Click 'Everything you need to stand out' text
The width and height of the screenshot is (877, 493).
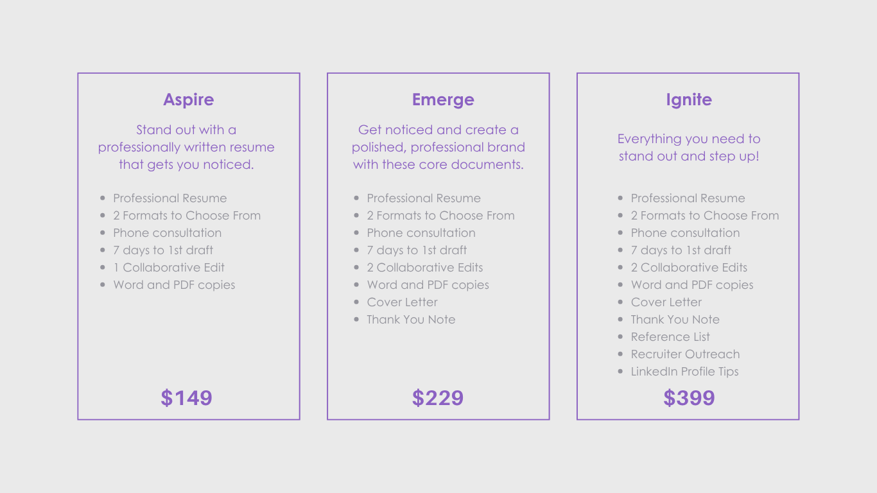(x=689, y=148)
